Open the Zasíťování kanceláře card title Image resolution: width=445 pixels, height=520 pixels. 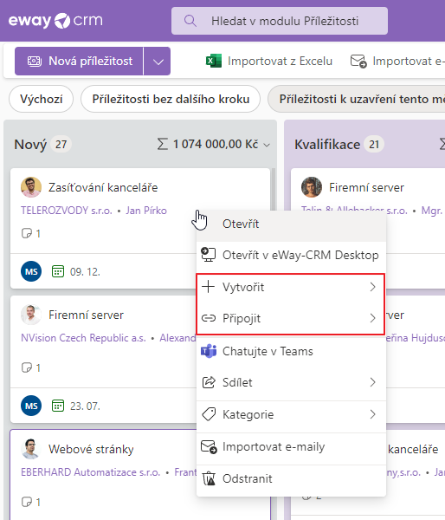pos(103,187)
